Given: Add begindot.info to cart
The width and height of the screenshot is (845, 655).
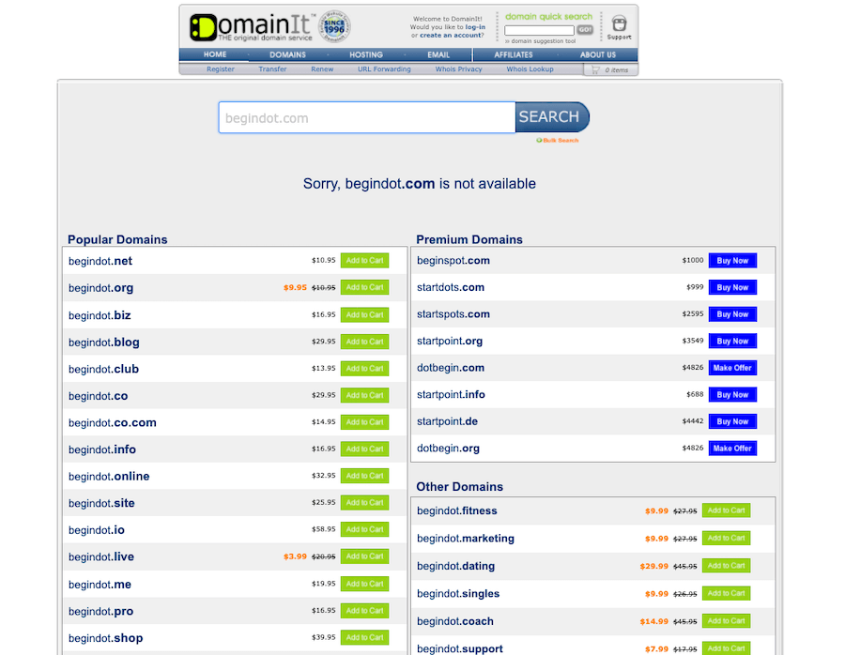Looking at the screenshot, I should [365, 449].
